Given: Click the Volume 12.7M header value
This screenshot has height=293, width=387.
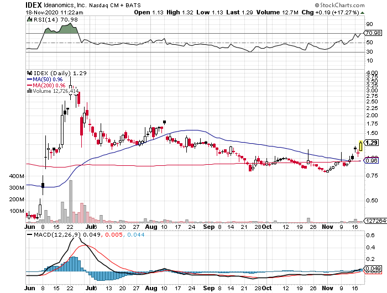Looking at the screenshot, I should [278, 12].
